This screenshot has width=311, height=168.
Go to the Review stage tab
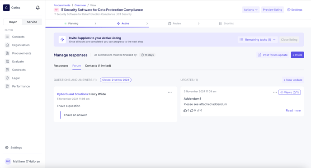[175, 23]
